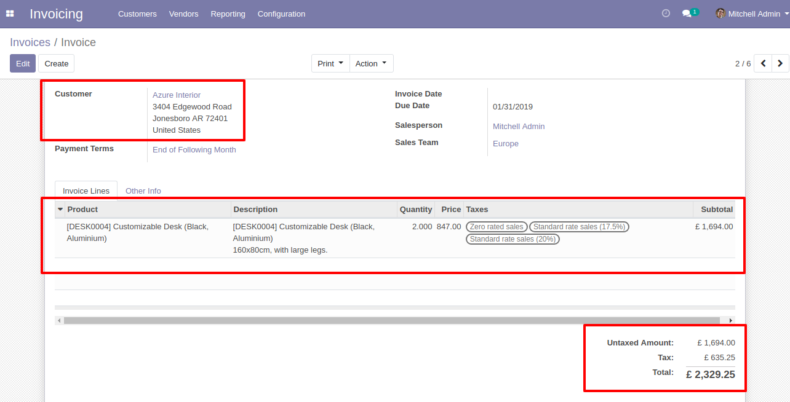Go to the next invoice record arrow
The image size is (790, 402).
click(780, 63)
